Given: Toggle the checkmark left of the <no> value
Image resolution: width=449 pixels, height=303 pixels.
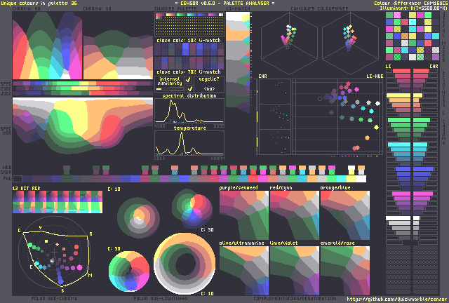Looking at the screenshot, I should (189, 88).
